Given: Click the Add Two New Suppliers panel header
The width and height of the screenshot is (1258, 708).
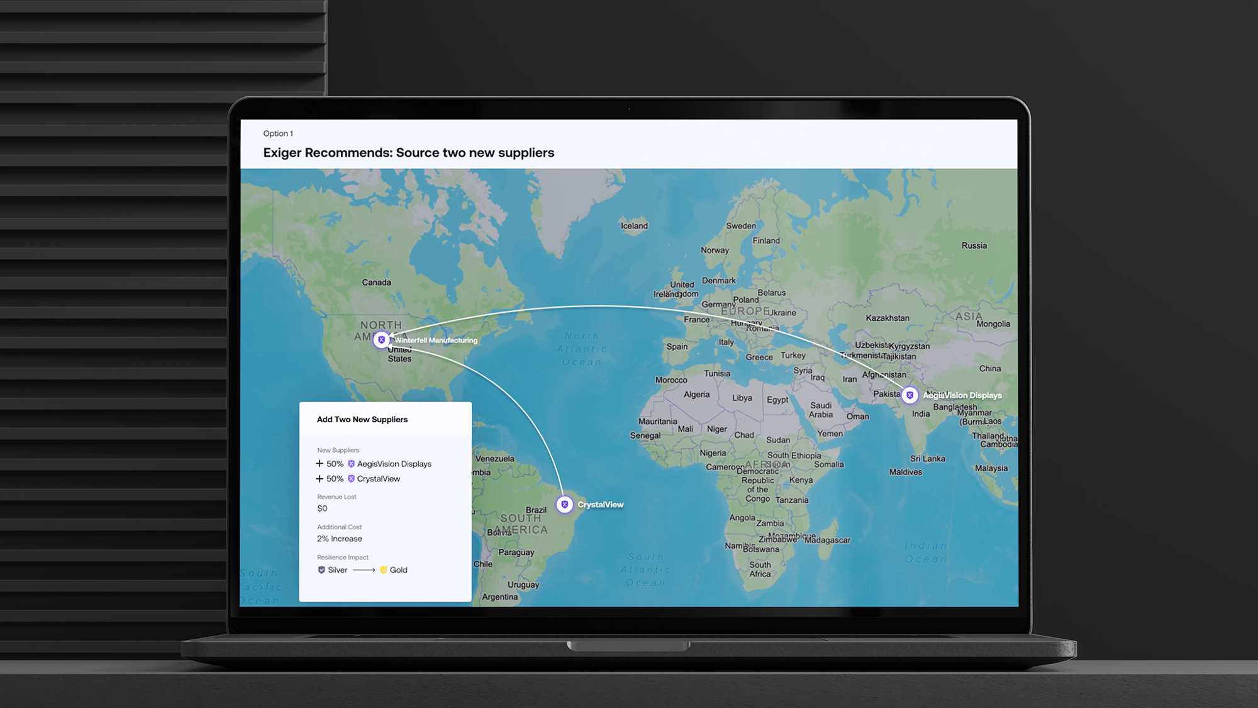Looking at the screenshot, I should coord(362,420).
